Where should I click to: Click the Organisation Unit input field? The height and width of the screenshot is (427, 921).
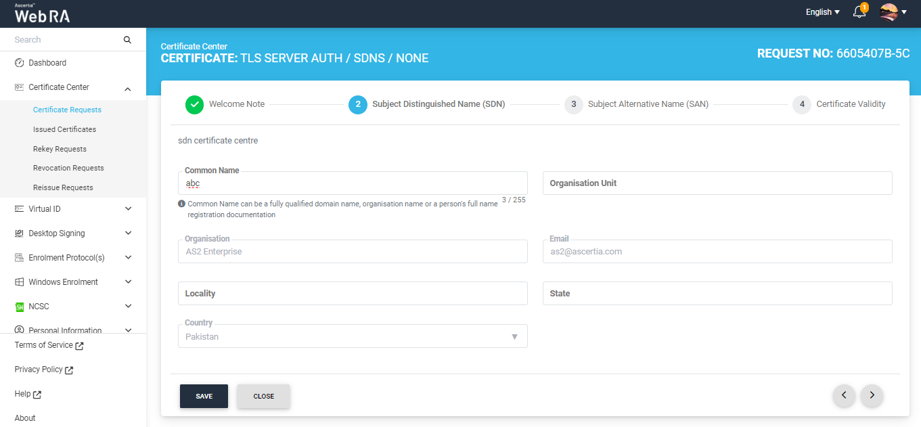(x=717, y=183)
